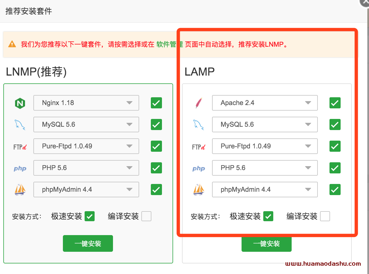Open the LNMP PHP 5.6 version dropdown
369x274 pixels.
pyautogui.click(x=86, y=168)
